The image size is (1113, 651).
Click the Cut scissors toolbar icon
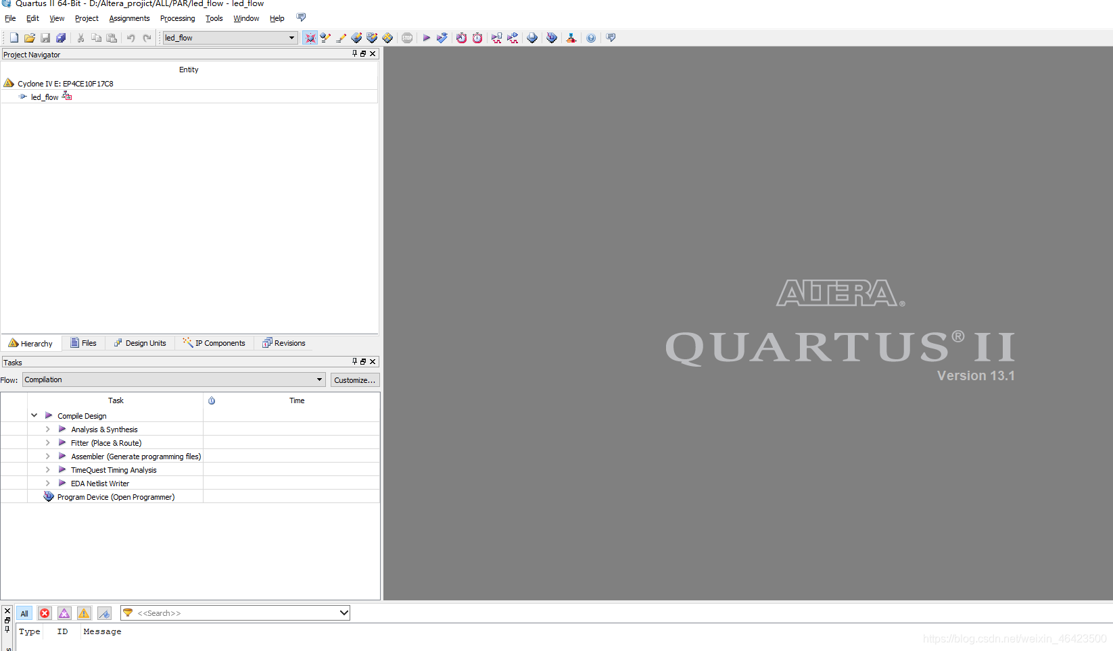(80, 38)
